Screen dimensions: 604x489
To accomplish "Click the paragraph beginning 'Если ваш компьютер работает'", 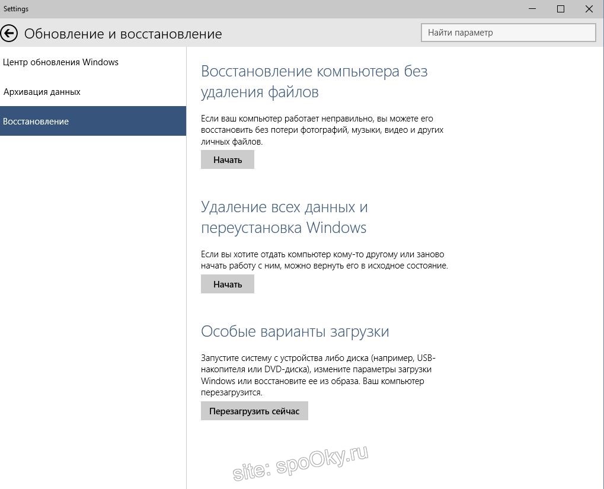I will click(x=322, y=130).
